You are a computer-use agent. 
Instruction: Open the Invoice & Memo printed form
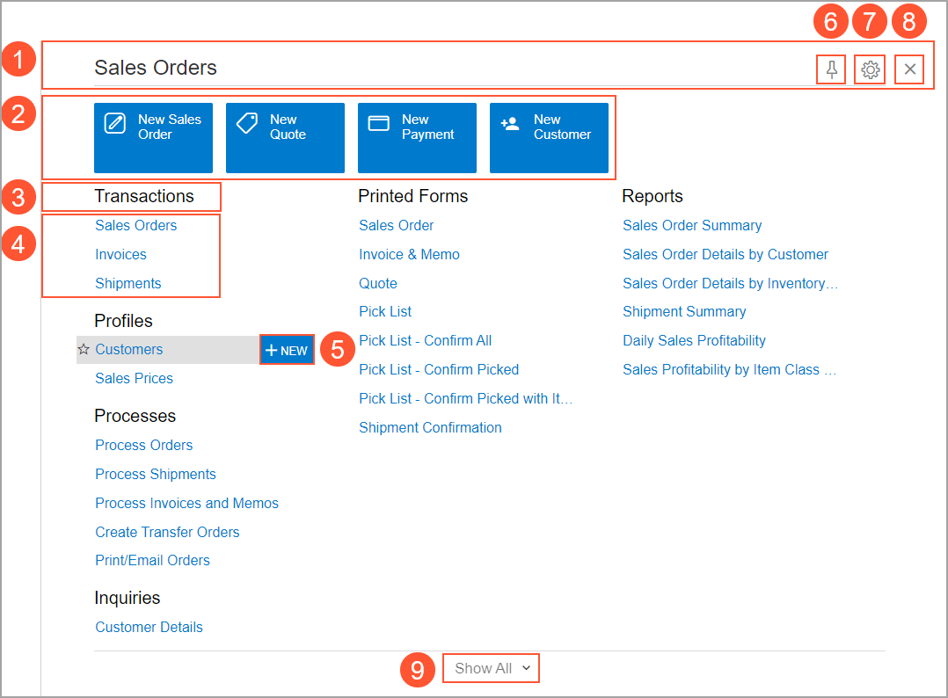409,254
